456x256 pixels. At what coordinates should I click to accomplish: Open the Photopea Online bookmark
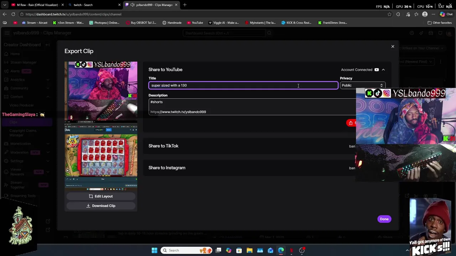point(104,23)
